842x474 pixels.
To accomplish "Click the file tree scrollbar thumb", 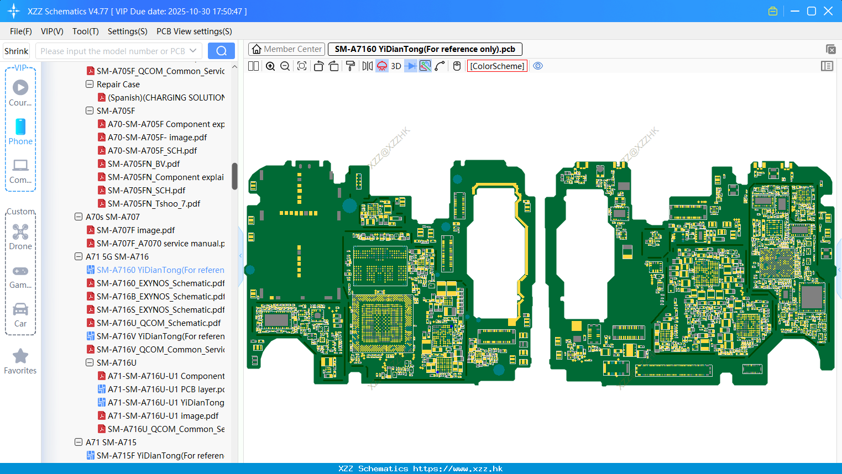I will [234, 176].
